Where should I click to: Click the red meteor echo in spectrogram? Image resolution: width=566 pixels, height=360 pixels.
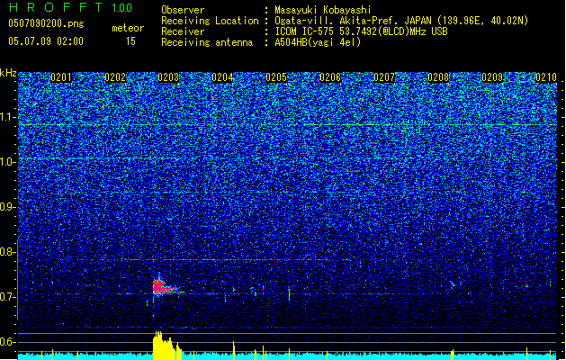161,286
